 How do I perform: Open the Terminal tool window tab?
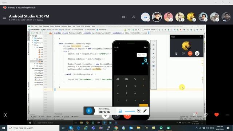coord(75,116)
